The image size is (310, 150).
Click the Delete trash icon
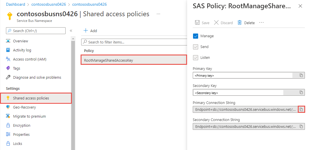(x=240, y=23)
